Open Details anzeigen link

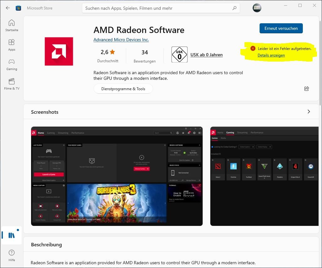[x=271, y=55]
